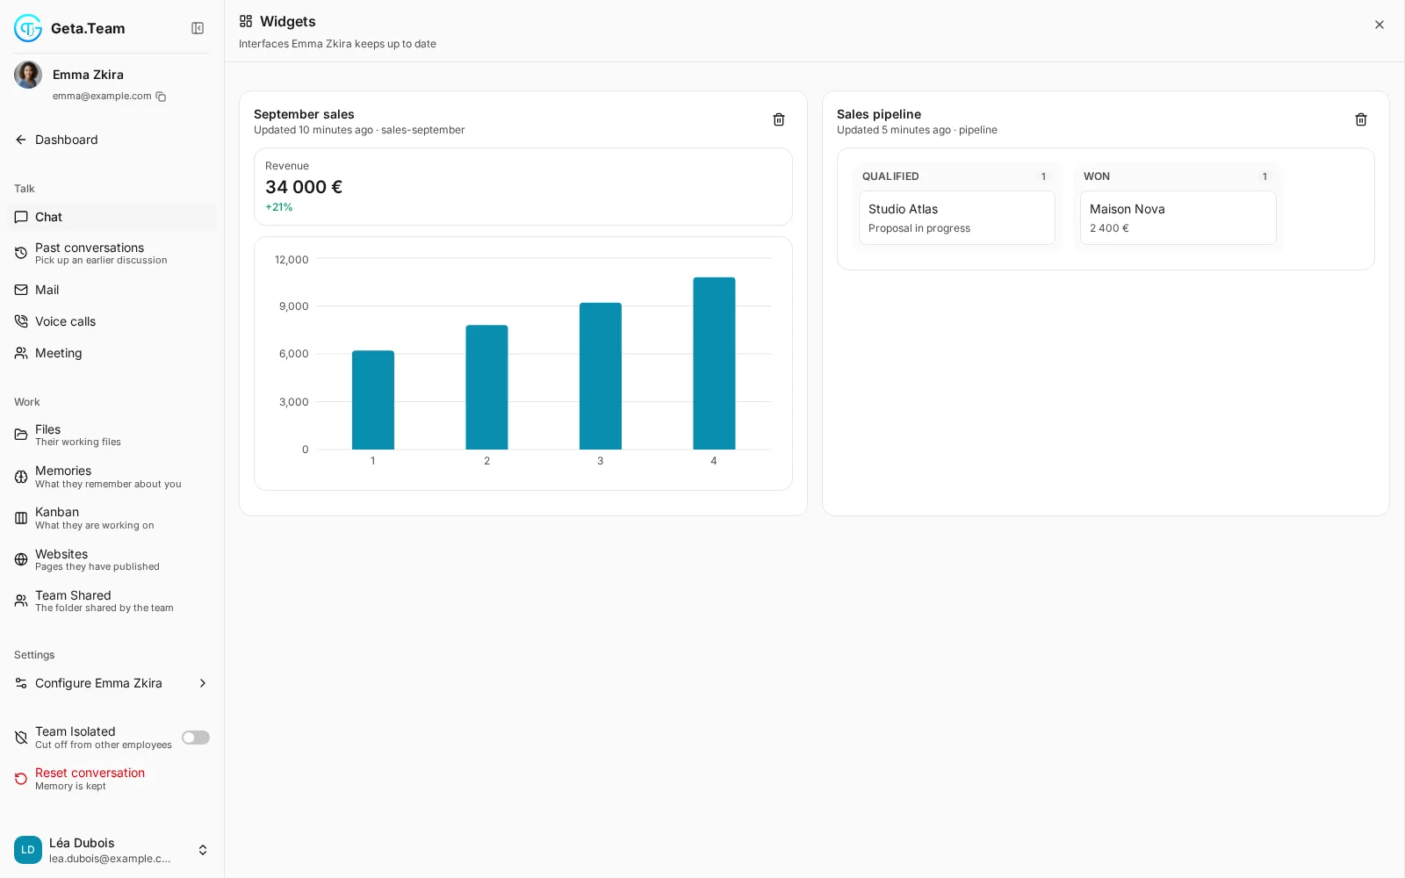Collapse the sidebar panel icon
1405x878 pixels.
198,28
